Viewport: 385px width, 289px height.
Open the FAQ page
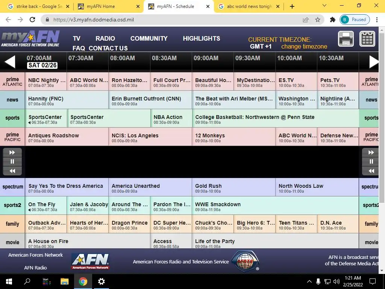[x=79, y=48]
